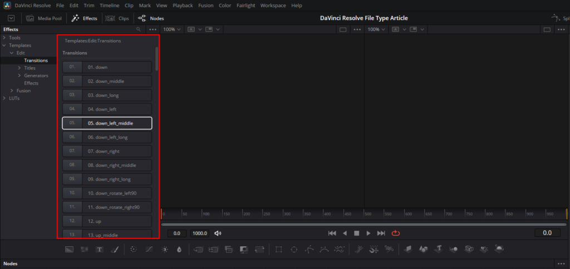The image size is (570, 269).
Task: Select the Ellipse mask tool
Action: pyautogui.click(x=294, y=250)
